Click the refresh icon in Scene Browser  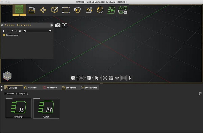pyautogui.click(x=20, y=31)
